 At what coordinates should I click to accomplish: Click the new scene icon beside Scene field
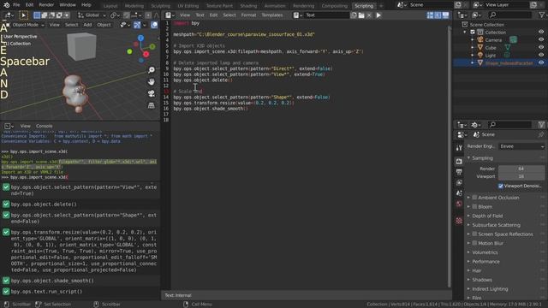pyautogui.click(x=458, y=5)
